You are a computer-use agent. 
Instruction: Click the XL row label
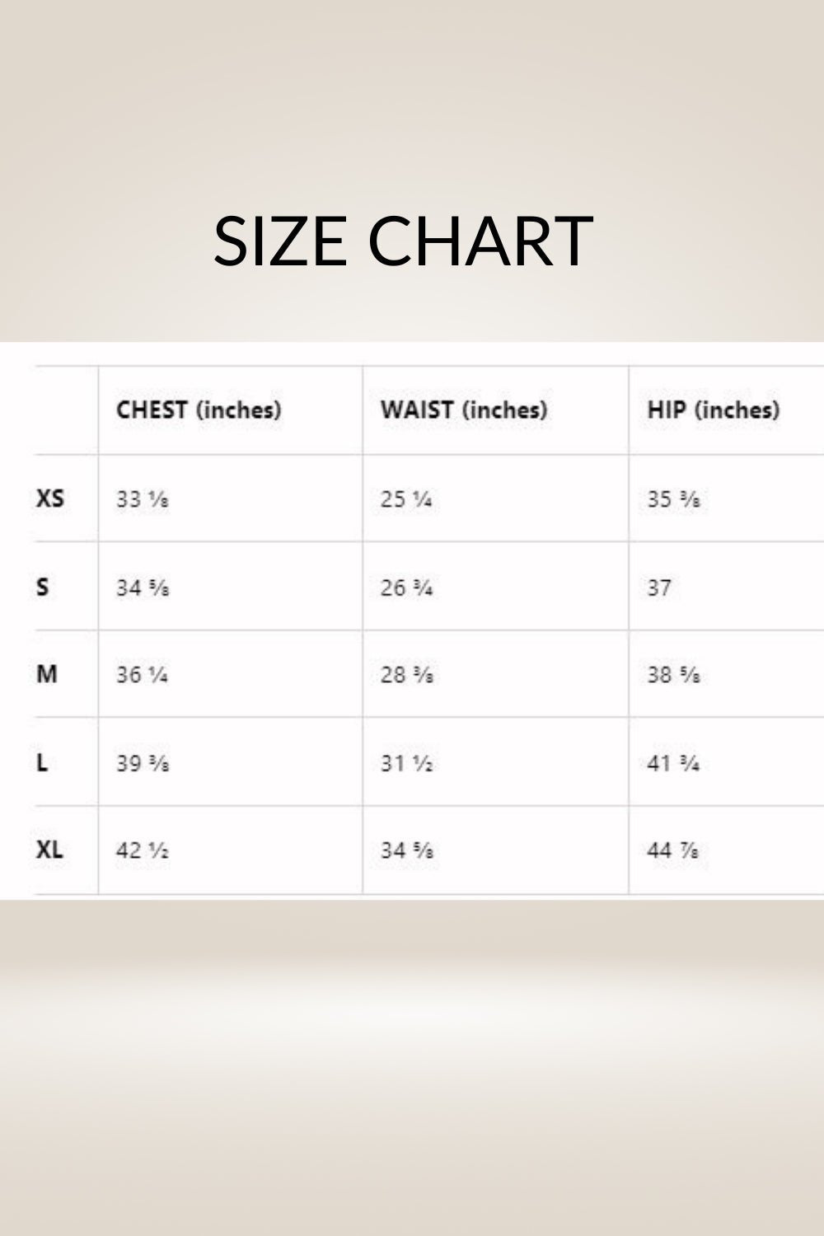coord(49,850)
